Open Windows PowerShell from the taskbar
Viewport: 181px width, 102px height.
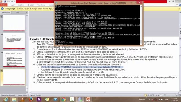click(x=55, y=99)
